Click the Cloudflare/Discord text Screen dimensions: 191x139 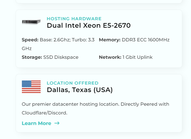44,113
